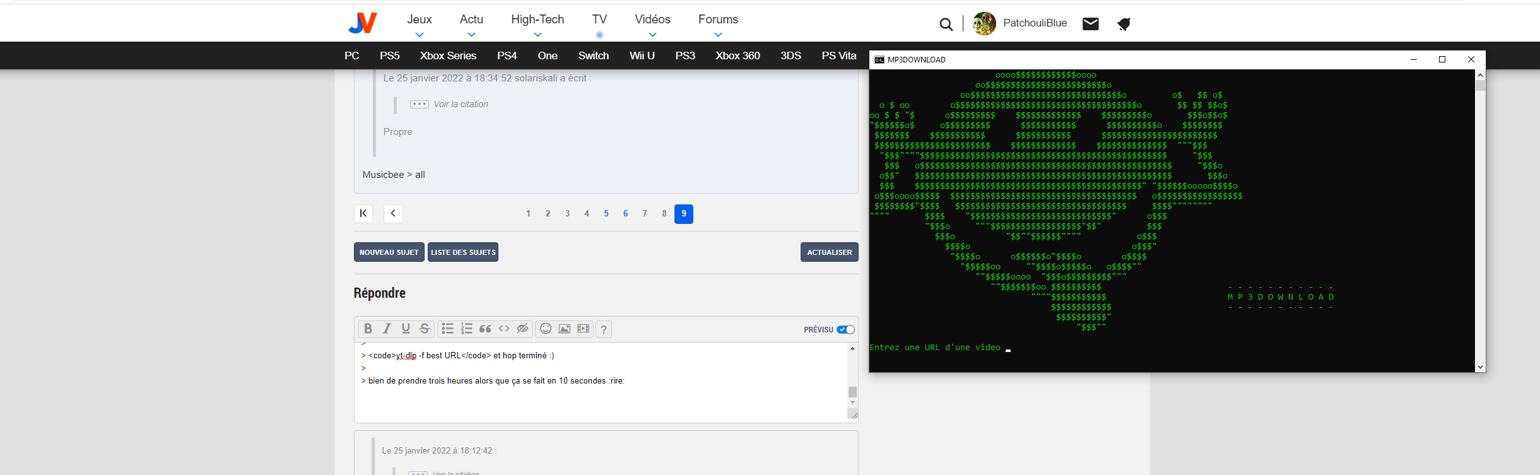The width and height of the screenshot is (1540, 475).
Task: Insert a video via film icon
Action: [584, 329]
